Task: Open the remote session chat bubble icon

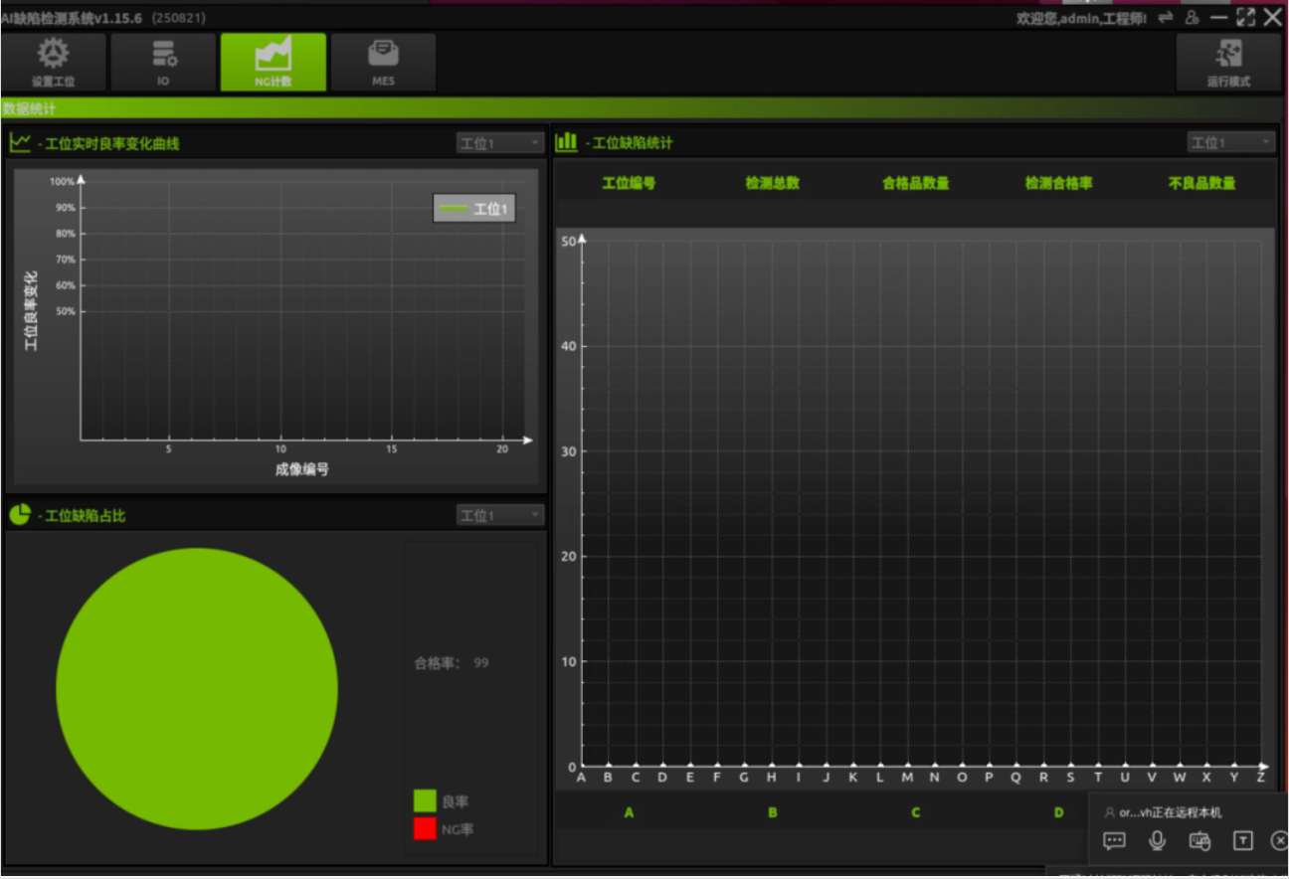Action: tap(1115, 841)
